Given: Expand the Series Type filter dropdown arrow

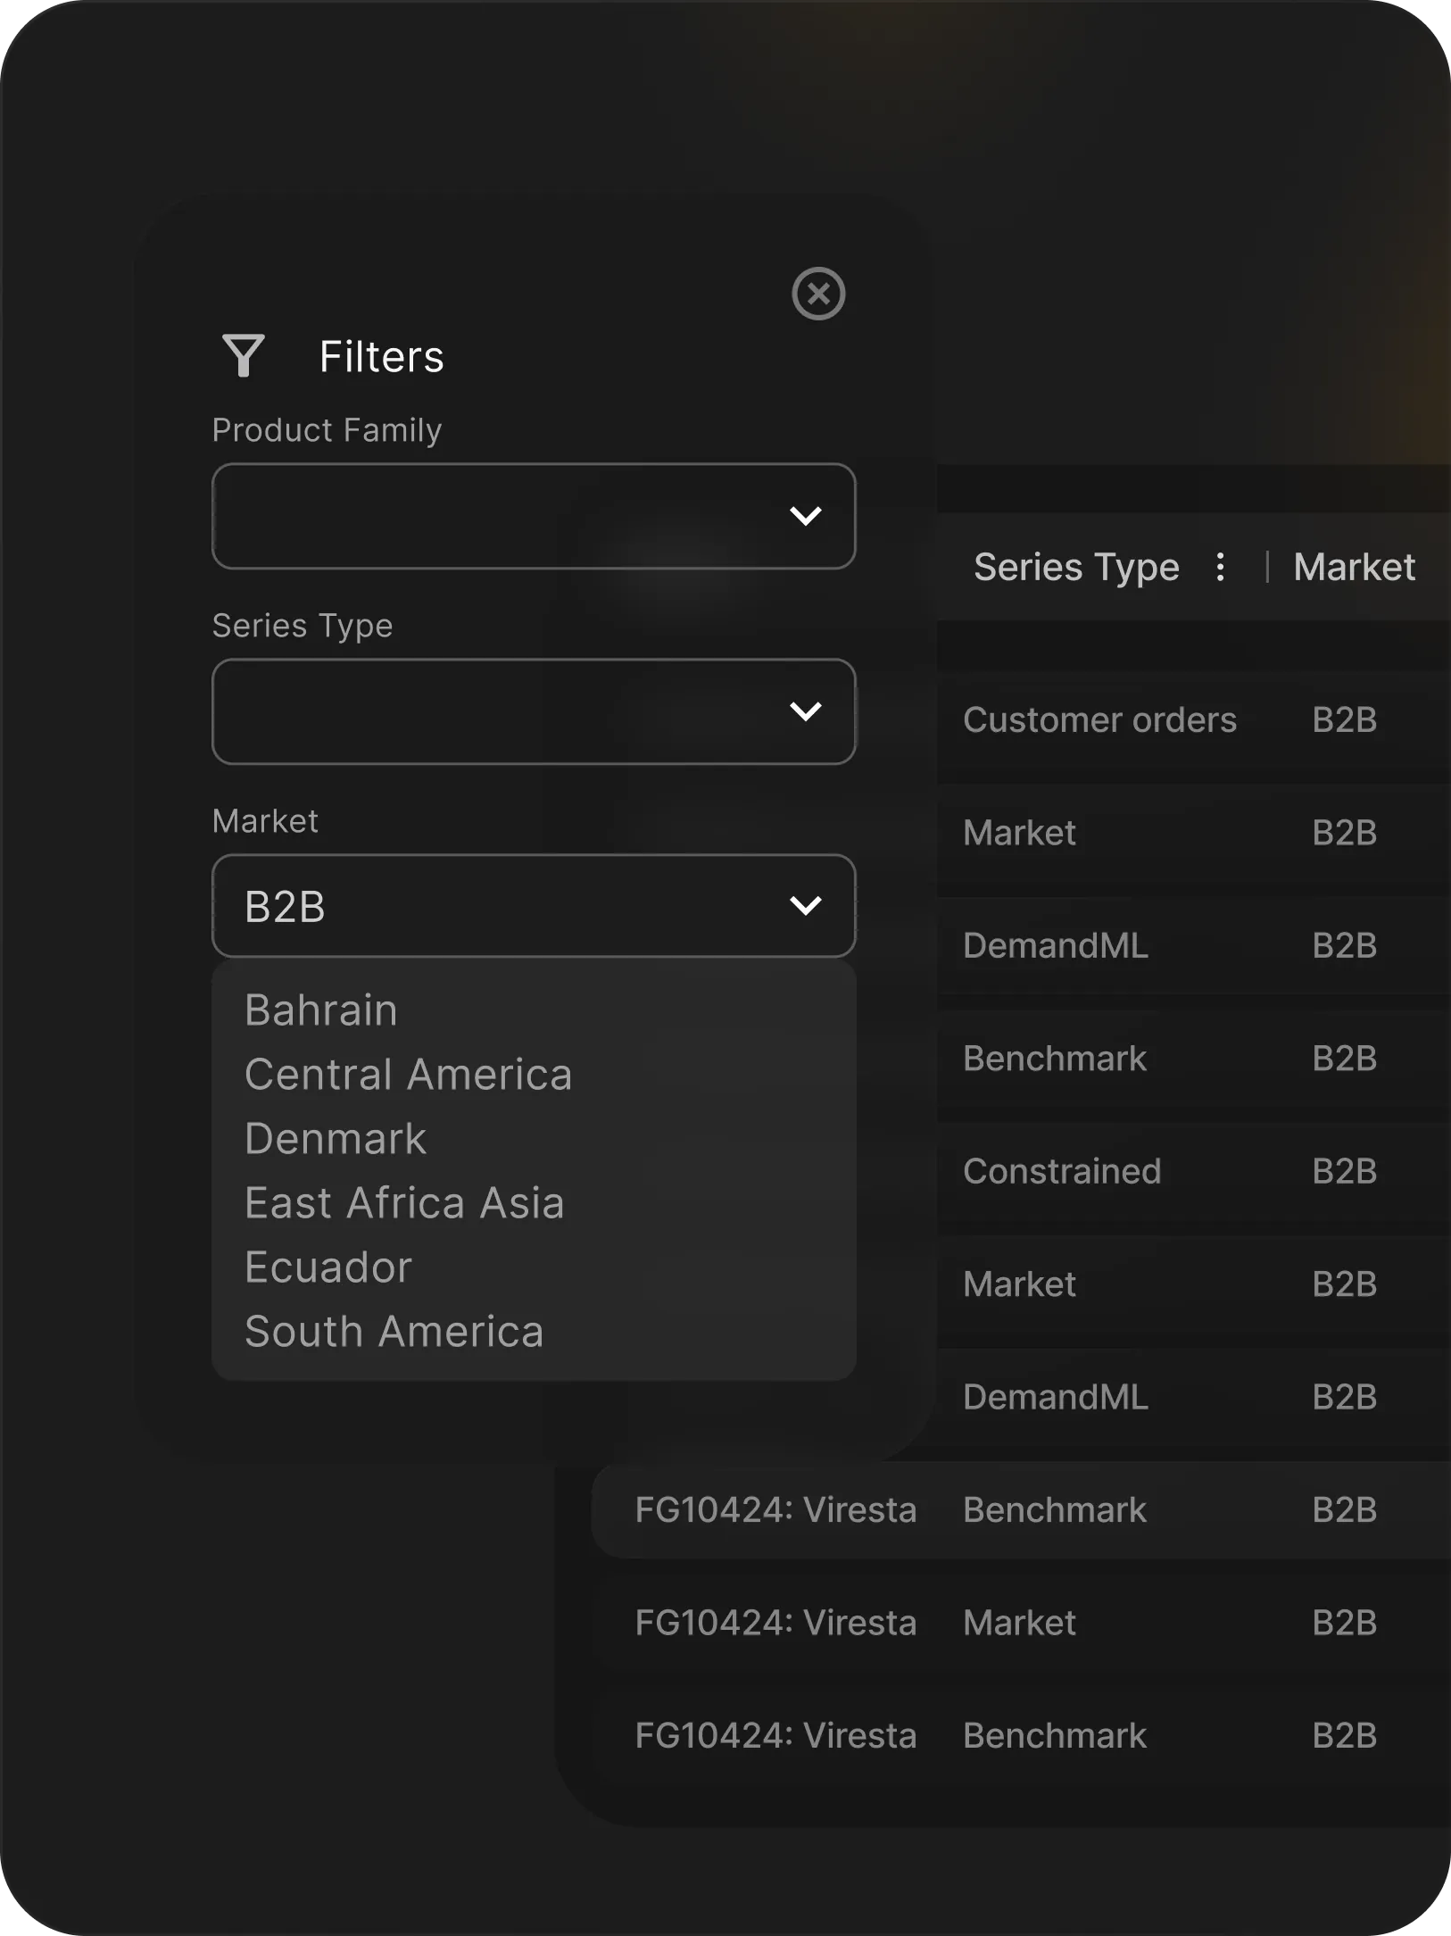Looking at the screenshot, I should click(x=805, y=711).
